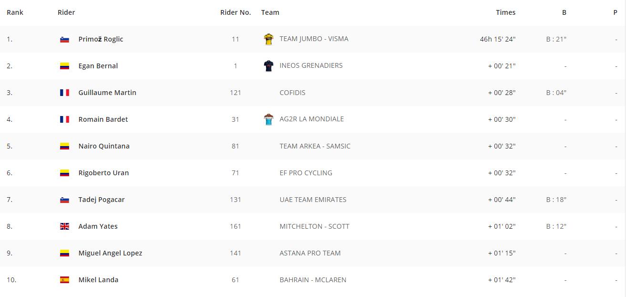626x297 pixels.
Task: Open Romain Bardet's rider page
Action: click(103, 119)
